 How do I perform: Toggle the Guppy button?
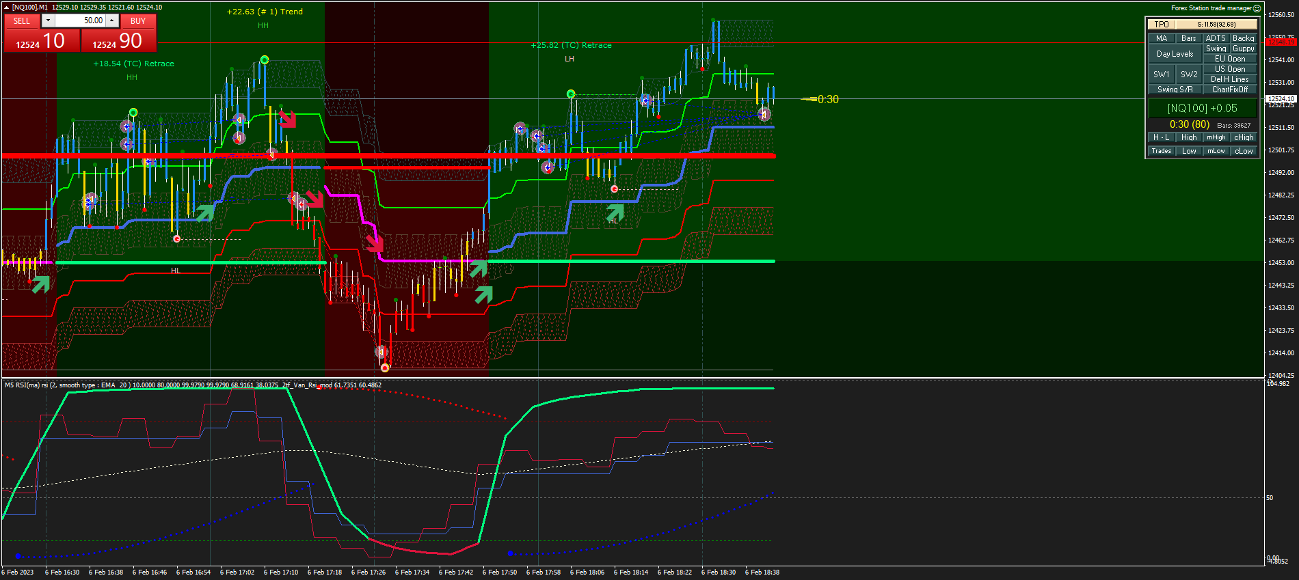(1244, 49)
